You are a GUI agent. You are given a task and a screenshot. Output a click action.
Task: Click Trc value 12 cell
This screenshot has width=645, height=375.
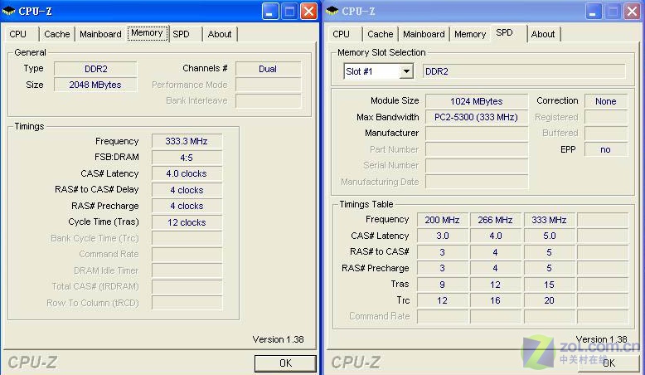(x=442, y=300)
